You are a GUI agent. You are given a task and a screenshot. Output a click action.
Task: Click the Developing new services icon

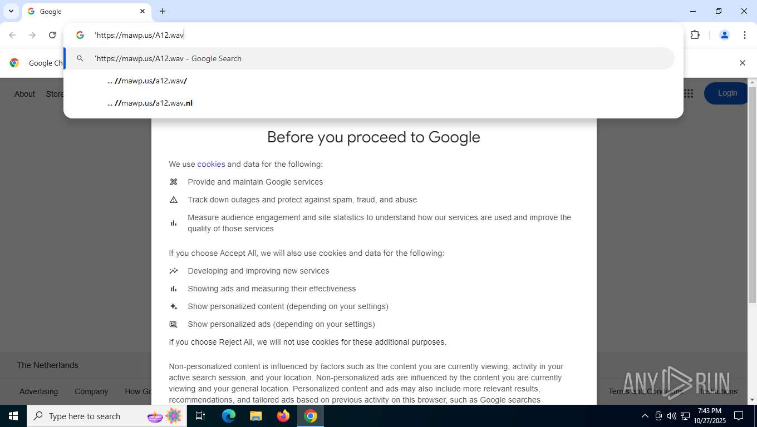(174, 271)
